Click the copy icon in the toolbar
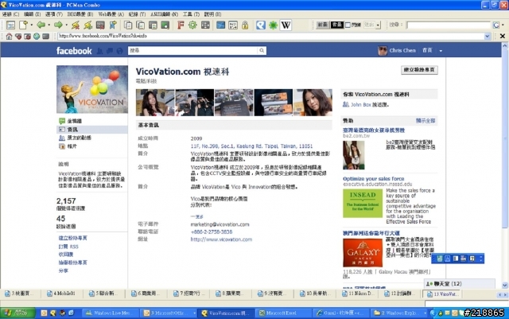This screenshot has width=509, height=319. pos(128,25)
